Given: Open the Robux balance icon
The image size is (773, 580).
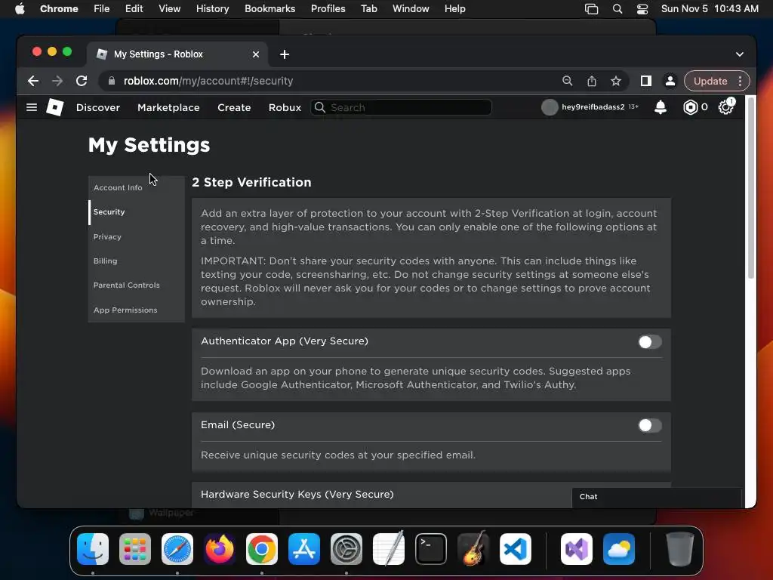Looking at the screenshot, I should [690, 107].
